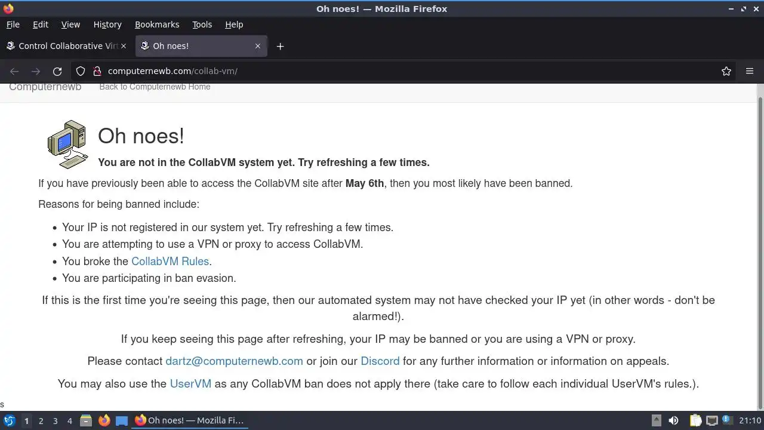Open clipboard manager tray icon
764x430 pixels.
[x=695, y=420]
